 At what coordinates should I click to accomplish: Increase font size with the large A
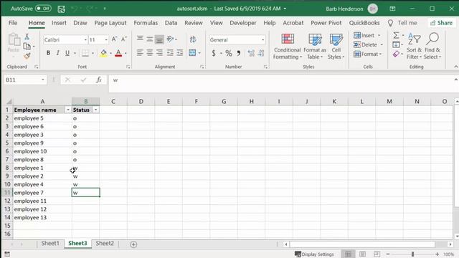coord(114,39)
